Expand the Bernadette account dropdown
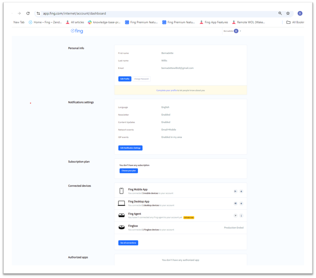The image size is (316, 278). [x=240, y=31]
